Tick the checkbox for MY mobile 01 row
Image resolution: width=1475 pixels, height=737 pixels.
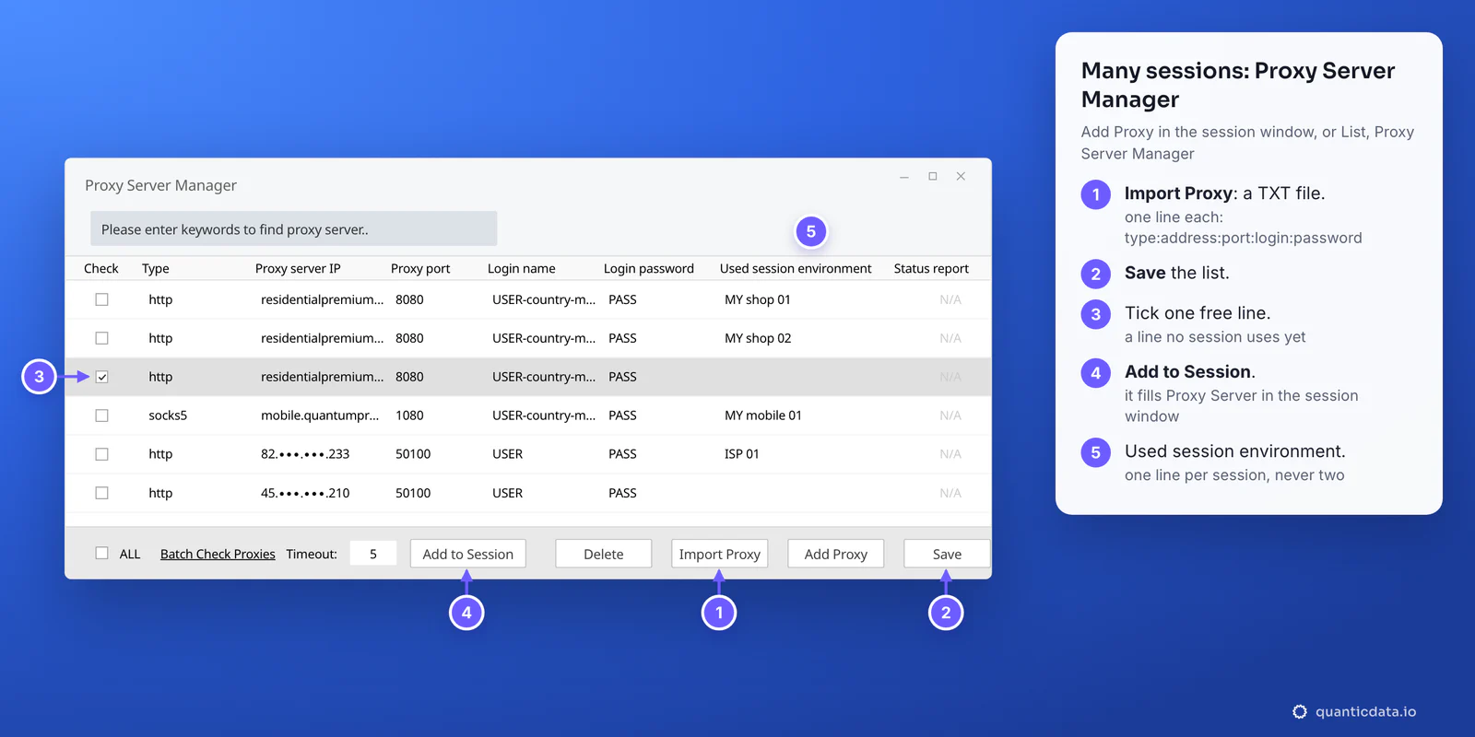click(101, 415)
